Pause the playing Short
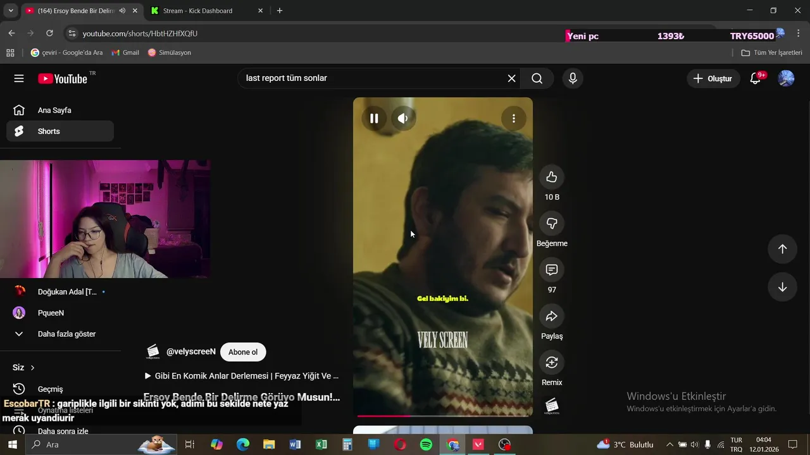810x455 pixels. tap(374, 118)
